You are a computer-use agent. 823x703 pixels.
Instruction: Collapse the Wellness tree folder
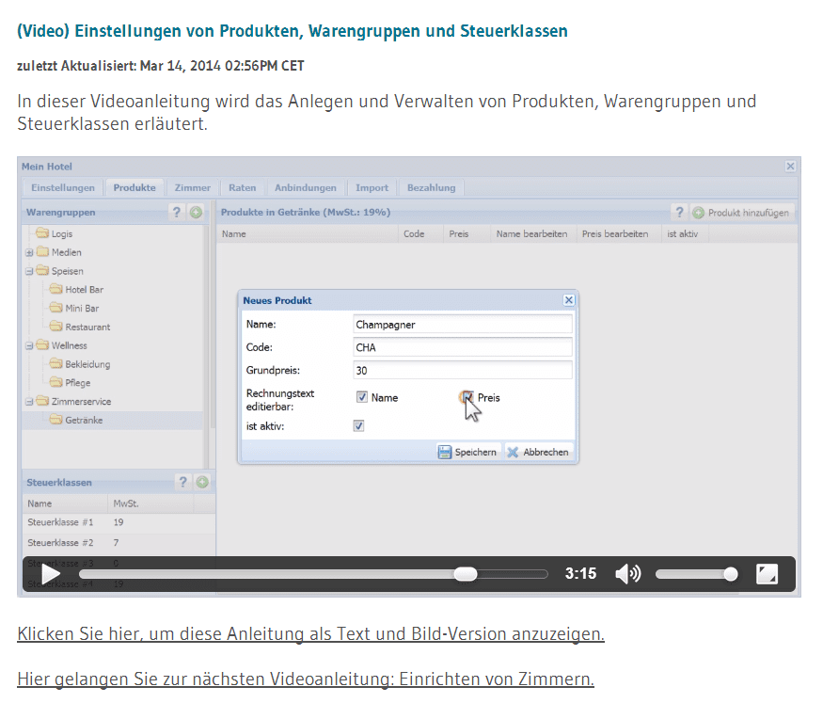(30, 346)
